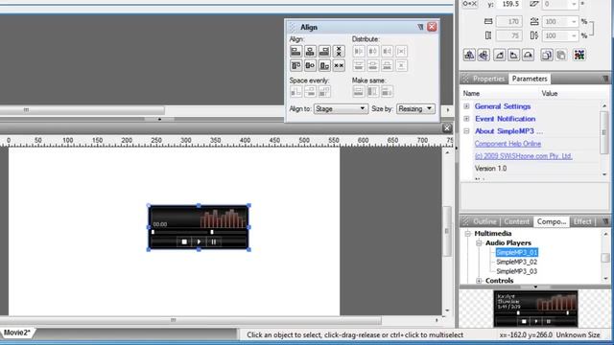The height and width of the screenshot is (345, 614).
Task: Select the Parameters tab
Action: (530, 79)
